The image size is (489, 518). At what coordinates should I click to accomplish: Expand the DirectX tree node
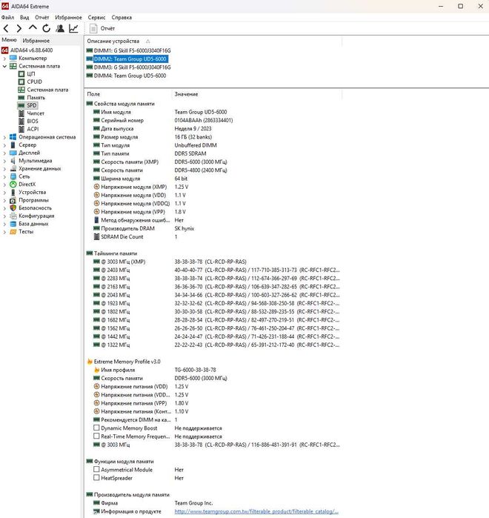pos(4,185)
